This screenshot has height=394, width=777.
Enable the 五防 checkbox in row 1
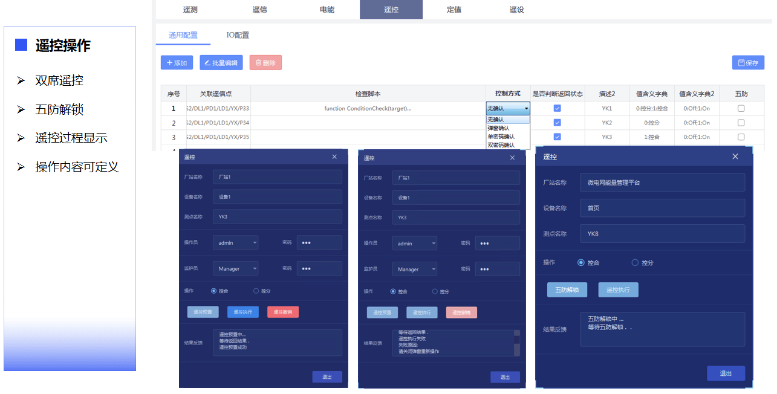pos(741,108)
